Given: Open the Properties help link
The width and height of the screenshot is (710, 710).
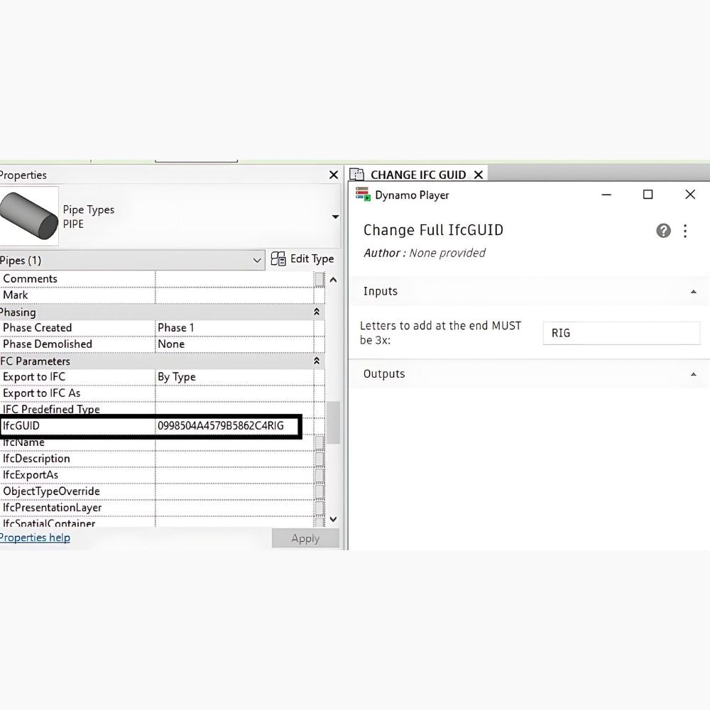Looking at the screenshot, I should (x=35, y=537).
